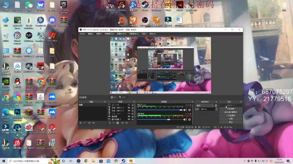Open the v1.4.1 folder on desktop
Screen dimensions: 293x164
point(52,52)
